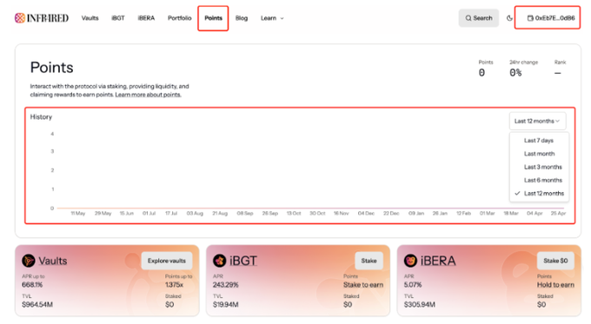Click the 243.29% APR value

[225, 285]
